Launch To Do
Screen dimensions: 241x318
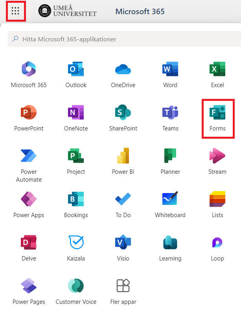click(123, 205)
